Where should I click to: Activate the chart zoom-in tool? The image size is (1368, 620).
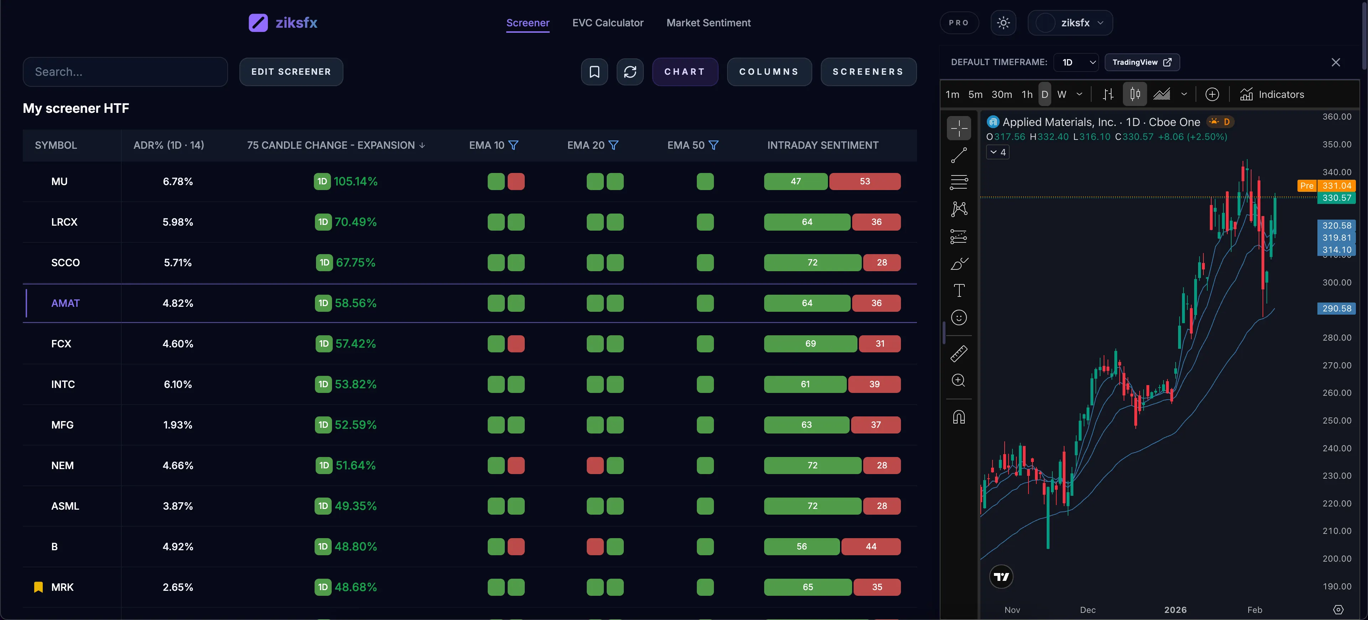pos(959,381)
